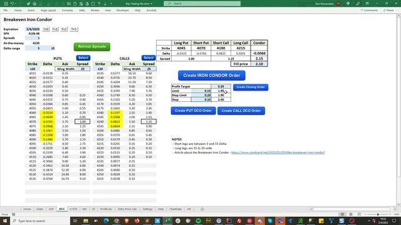Click the pen drawing icon in the title bar
Screen dimensions: 401x225
click(x=358, y=4)
